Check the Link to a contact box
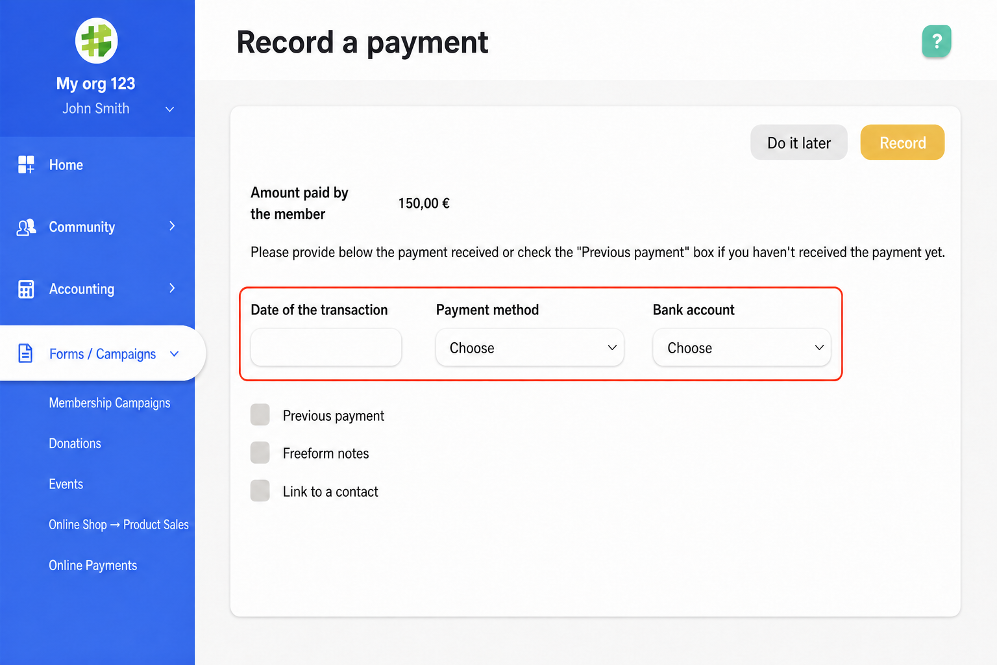This screenshot has width=997, height=665. tap(260, 491)
